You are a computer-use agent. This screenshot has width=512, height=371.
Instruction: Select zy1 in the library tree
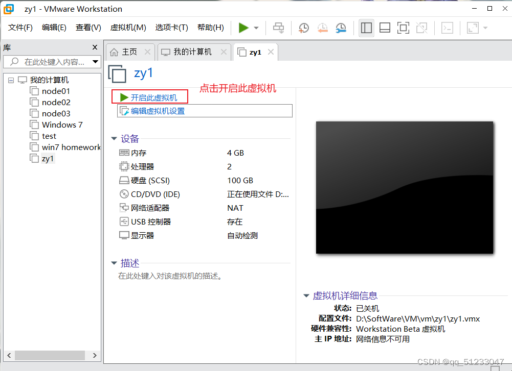(x=48, y=159)
